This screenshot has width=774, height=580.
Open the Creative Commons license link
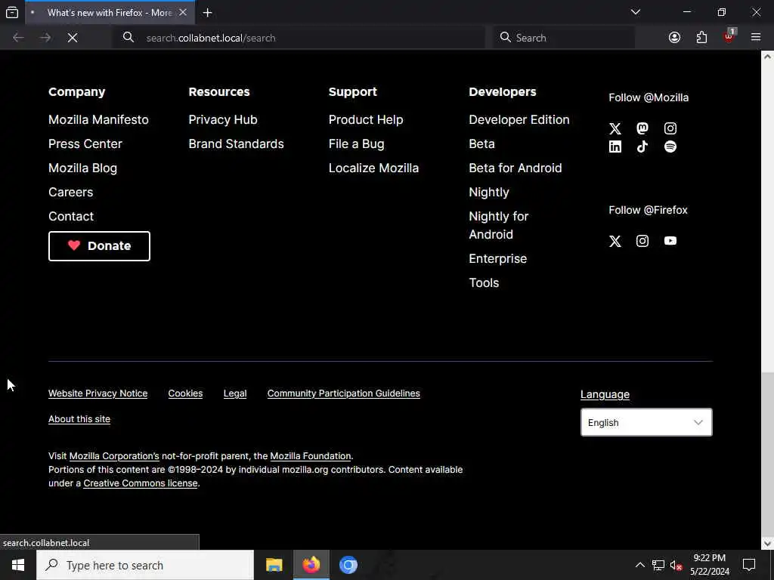coord(140,483)
